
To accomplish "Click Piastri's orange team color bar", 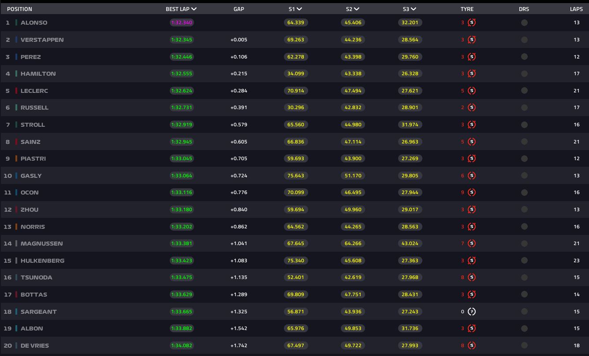I will point(16,158).
